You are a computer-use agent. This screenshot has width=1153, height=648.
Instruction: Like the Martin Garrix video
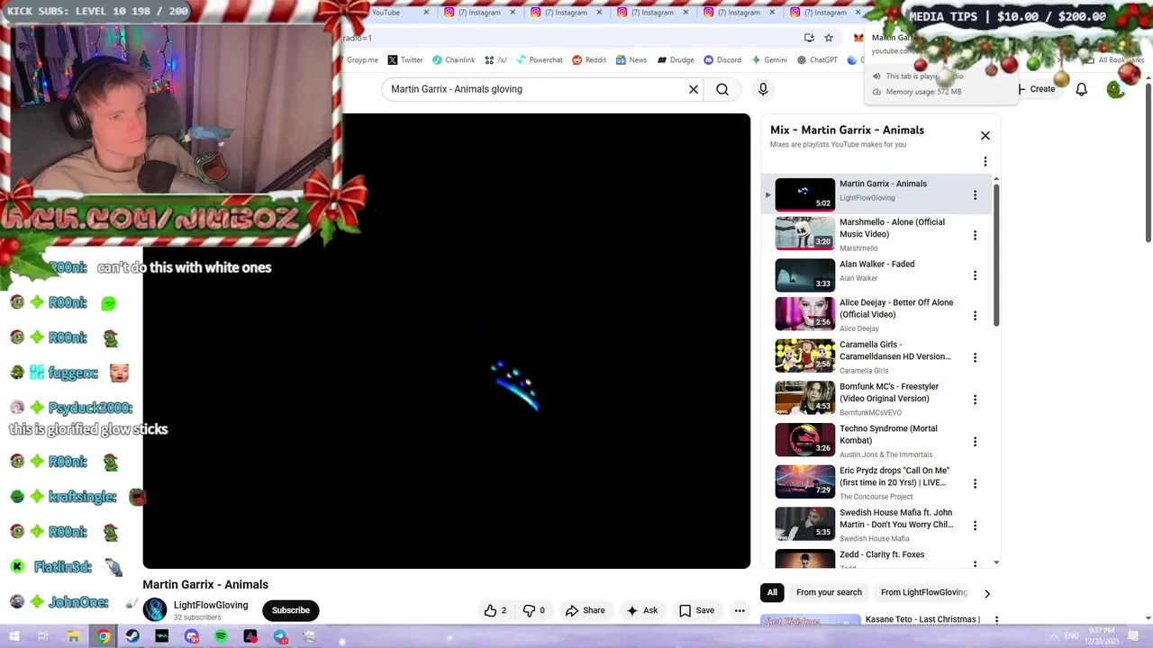[x=495, y=610]
